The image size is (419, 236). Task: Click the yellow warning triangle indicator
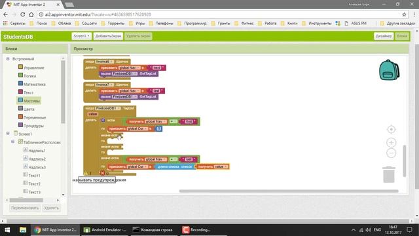[86, 173]
